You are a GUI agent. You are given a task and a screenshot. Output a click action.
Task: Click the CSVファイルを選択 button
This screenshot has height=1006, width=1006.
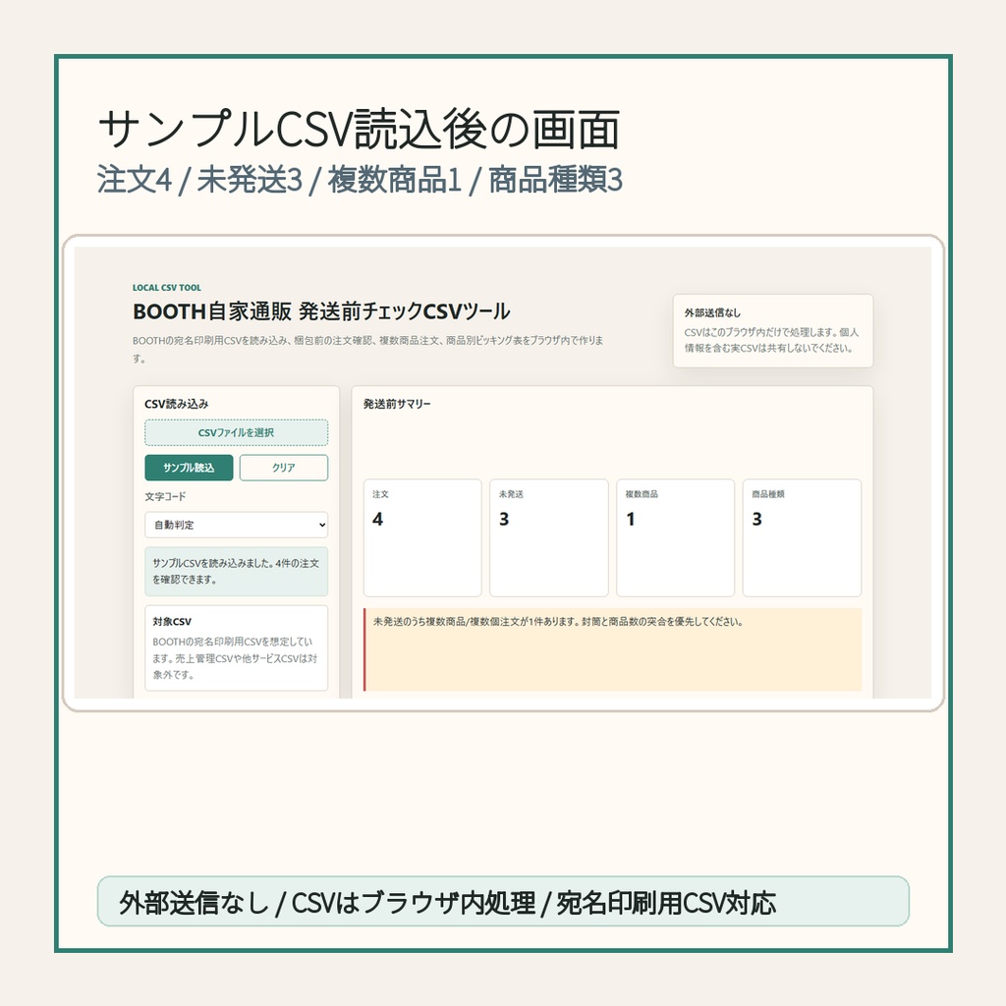[236, 432]
